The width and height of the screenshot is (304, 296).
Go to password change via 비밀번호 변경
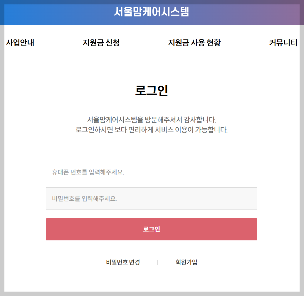click(123, 262)
